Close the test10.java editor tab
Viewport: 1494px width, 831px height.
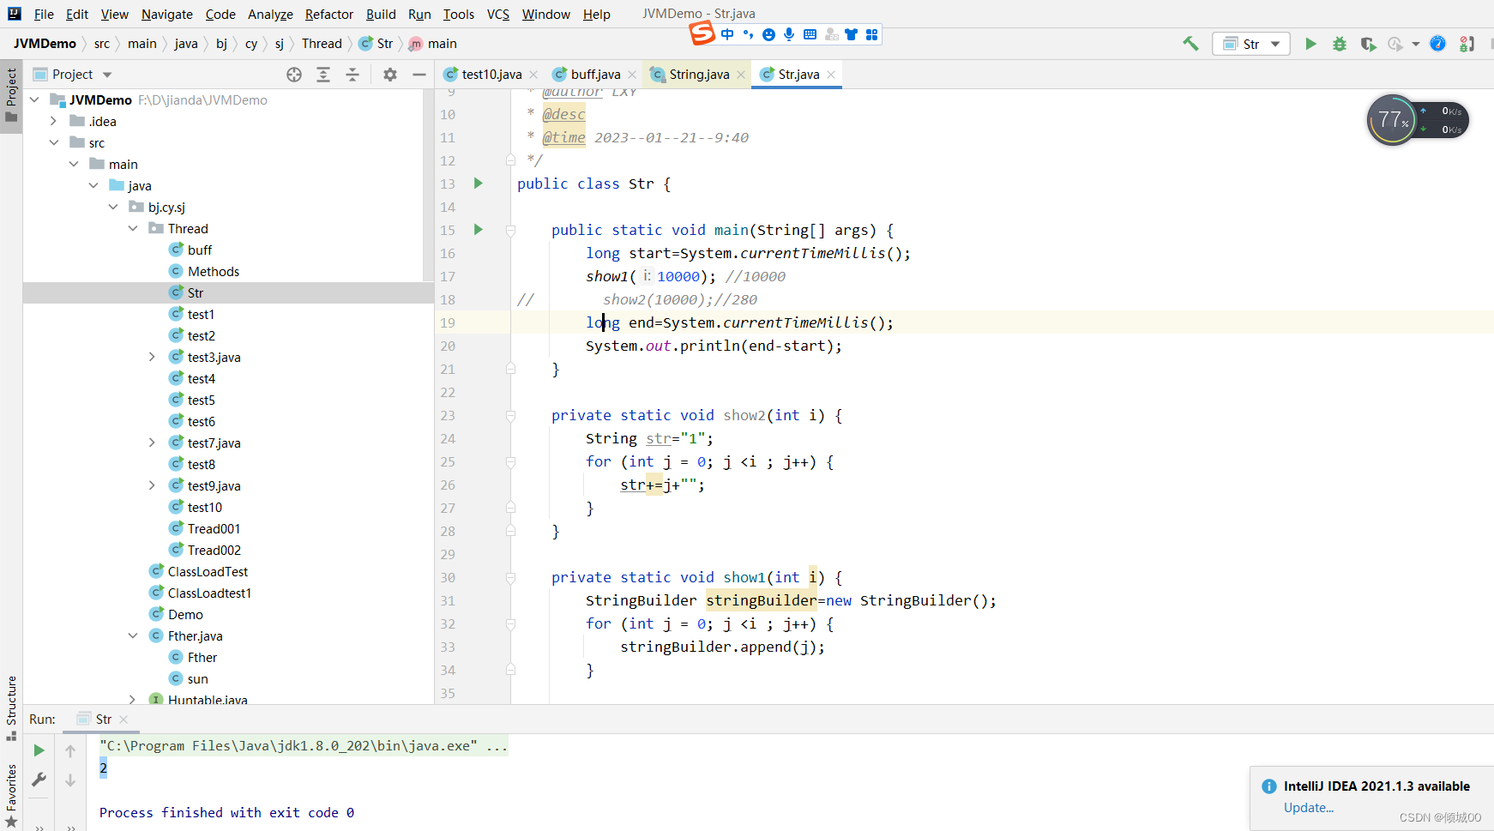click(533, 75)
